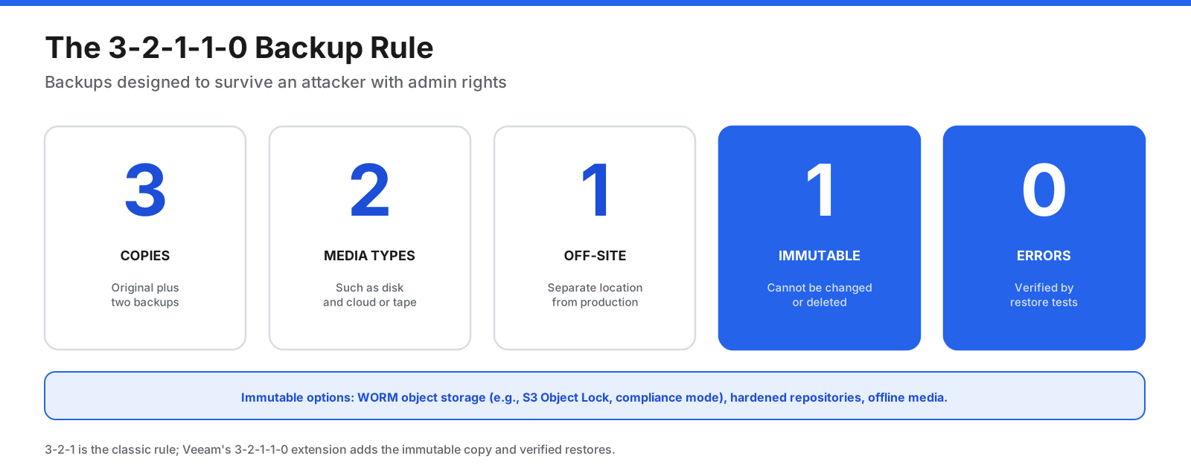This screenshot has width=1191, height=476.
Task: Click the large number 1 in Off-Site card
Action: (595, 190)
